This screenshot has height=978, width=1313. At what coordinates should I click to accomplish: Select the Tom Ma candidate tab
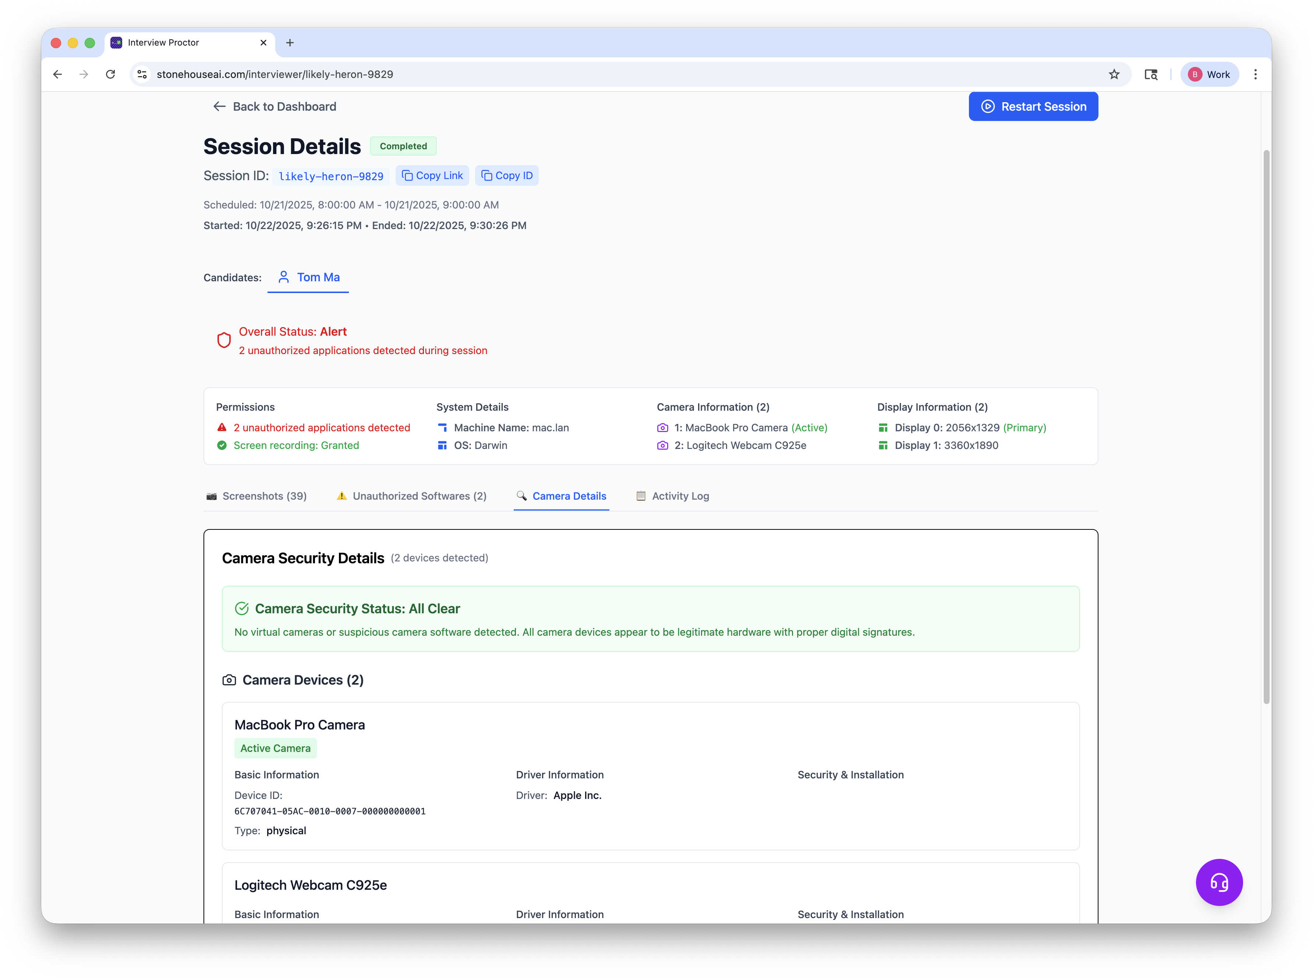[x=309, y=277]
